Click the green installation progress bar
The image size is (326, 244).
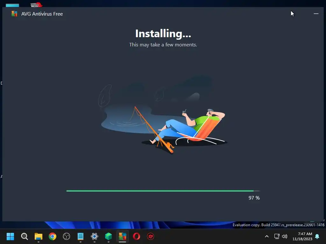coord(163,191)
